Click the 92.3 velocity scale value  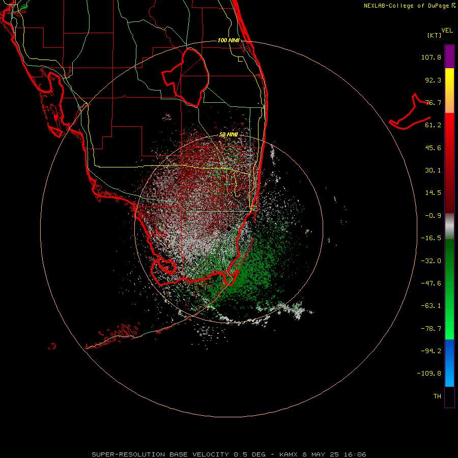coord(433,80)
